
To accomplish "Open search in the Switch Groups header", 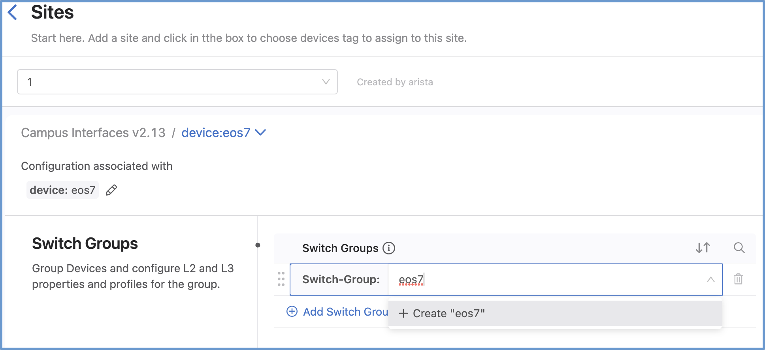I will (x=739, y=248).
